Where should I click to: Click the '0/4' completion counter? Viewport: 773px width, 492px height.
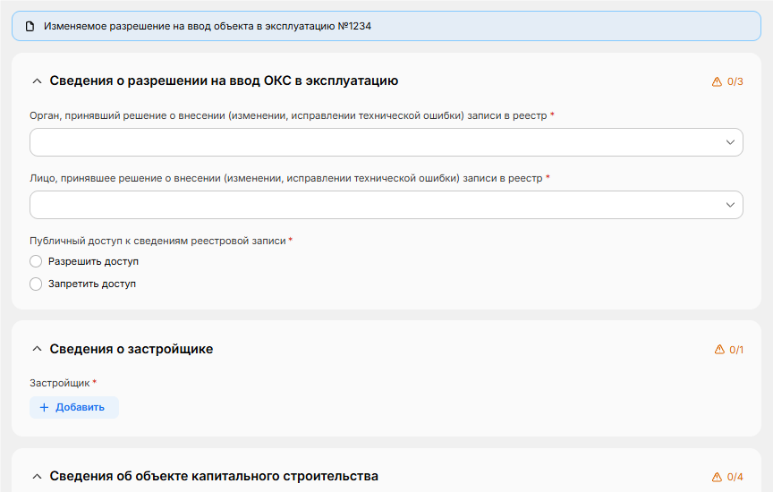(x=735, y=477)
